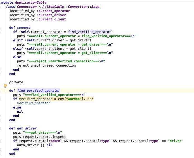
Task: Click the :current_operator symbol
Action: (x=53, y=11)
